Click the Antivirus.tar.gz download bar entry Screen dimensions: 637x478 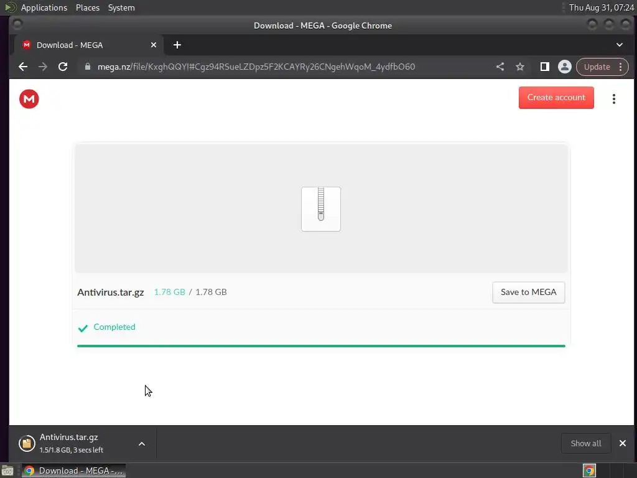point(83,443)
